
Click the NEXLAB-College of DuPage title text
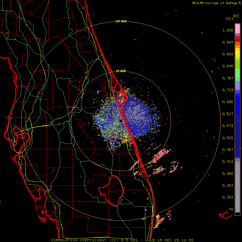tap(215, 3)
